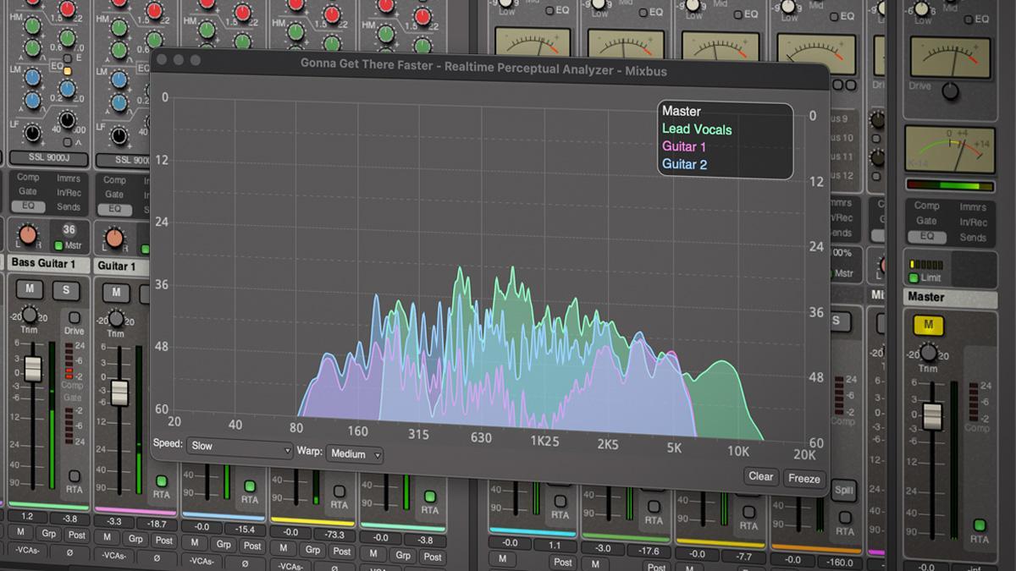Image resolution: width=1016 pixels, height=571 pixels.
Task: Mute the Bass Guitar 1 channel
Action: (x=30, y=290)
